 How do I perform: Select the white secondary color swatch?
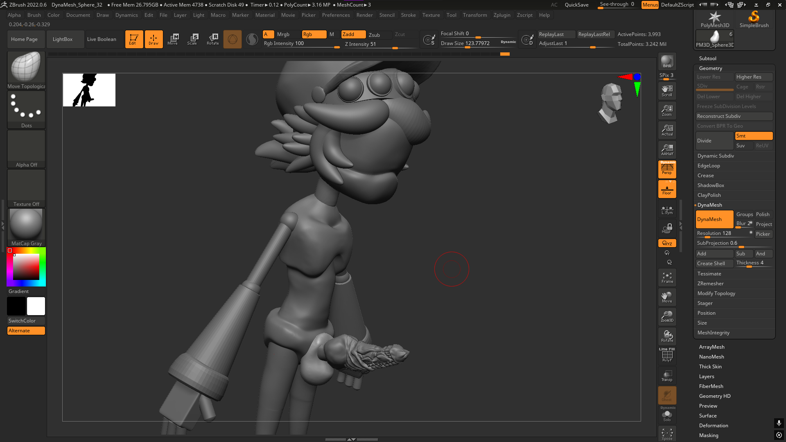[x=36, y=306]
